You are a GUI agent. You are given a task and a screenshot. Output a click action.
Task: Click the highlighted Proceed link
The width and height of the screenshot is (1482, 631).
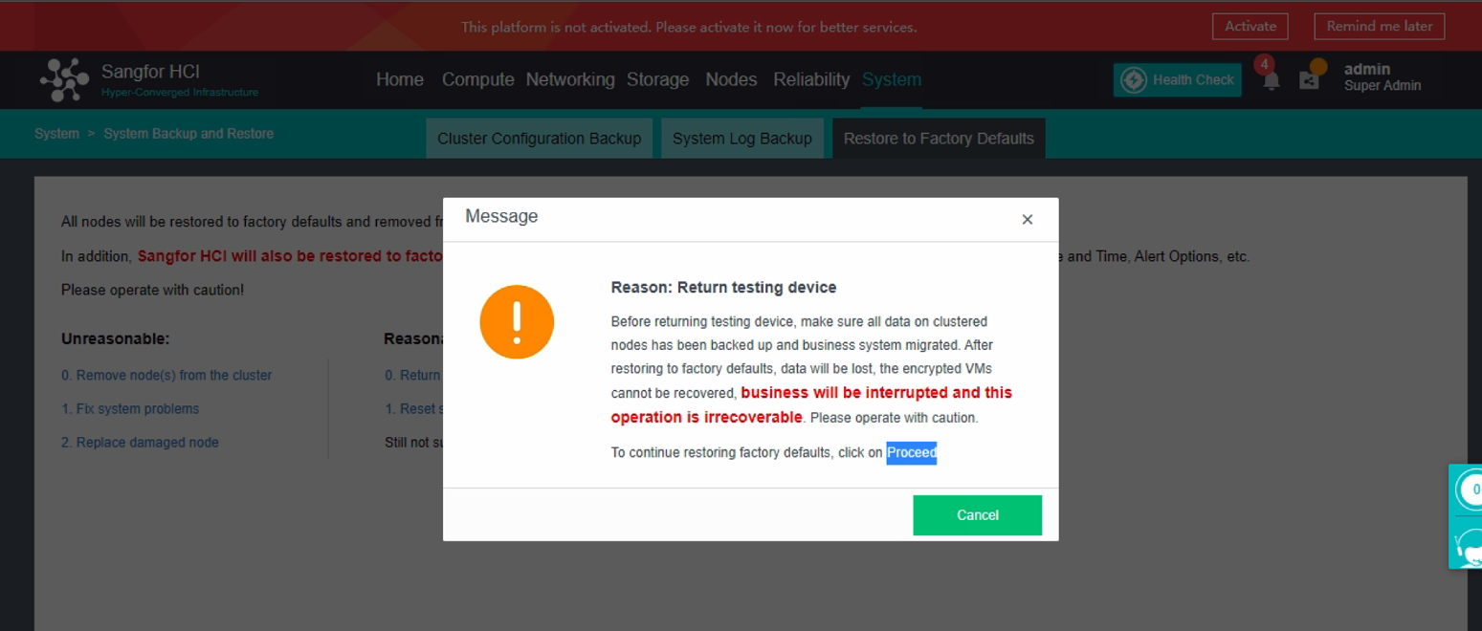coord(910,452)
